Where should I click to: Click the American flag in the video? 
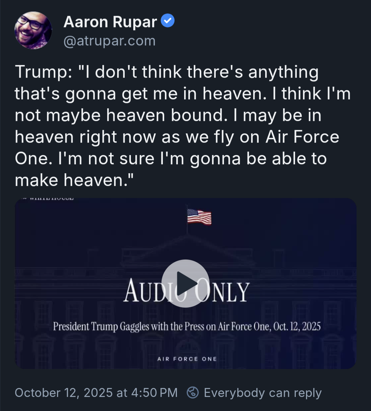click(199, 217)
